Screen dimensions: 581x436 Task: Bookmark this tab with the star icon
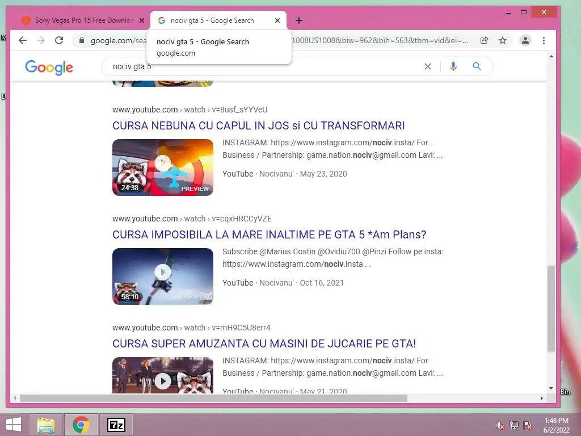[503, 40]
